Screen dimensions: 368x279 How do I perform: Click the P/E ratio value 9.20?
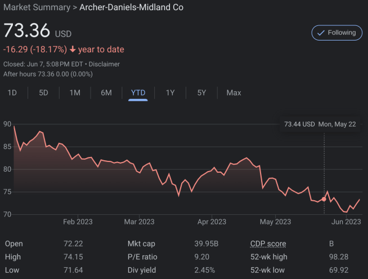tap(201, 257)
